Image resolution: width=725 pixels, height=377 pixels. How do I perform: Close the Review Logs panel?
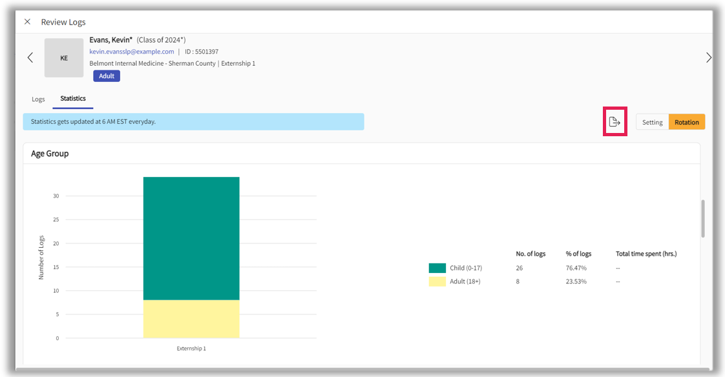pyautogui.click(x=27, y=22)
